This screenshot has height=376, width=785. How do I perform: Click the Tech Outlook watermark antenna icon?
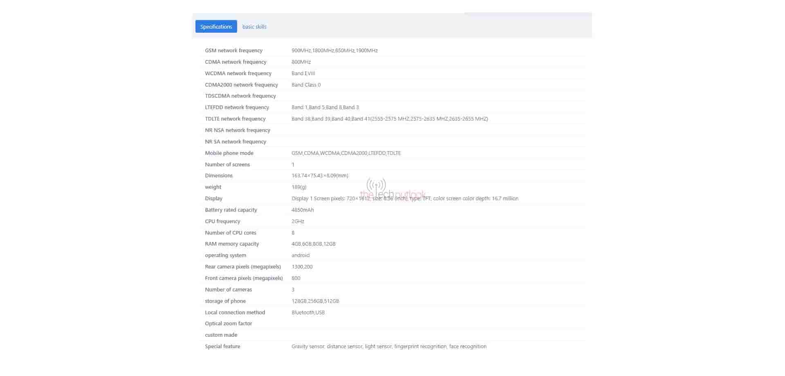376,185
